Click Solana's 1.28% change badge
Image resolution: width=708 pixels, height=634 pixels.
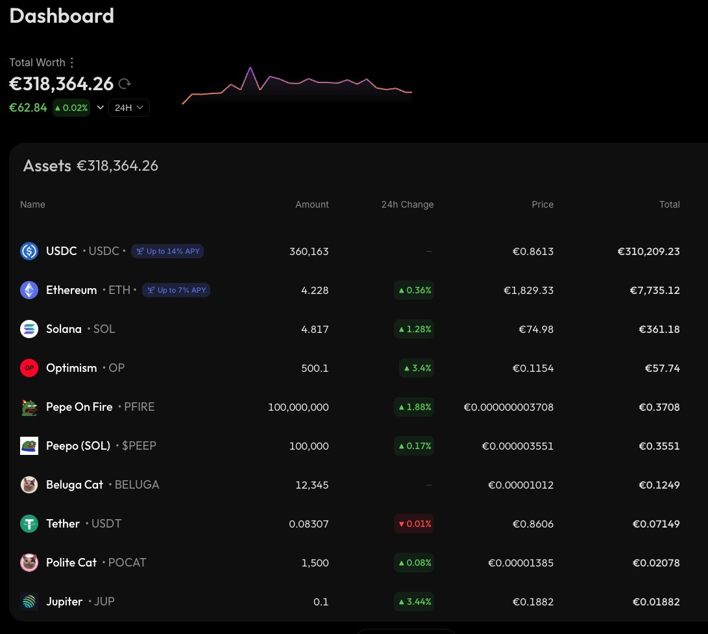point(414,329)
